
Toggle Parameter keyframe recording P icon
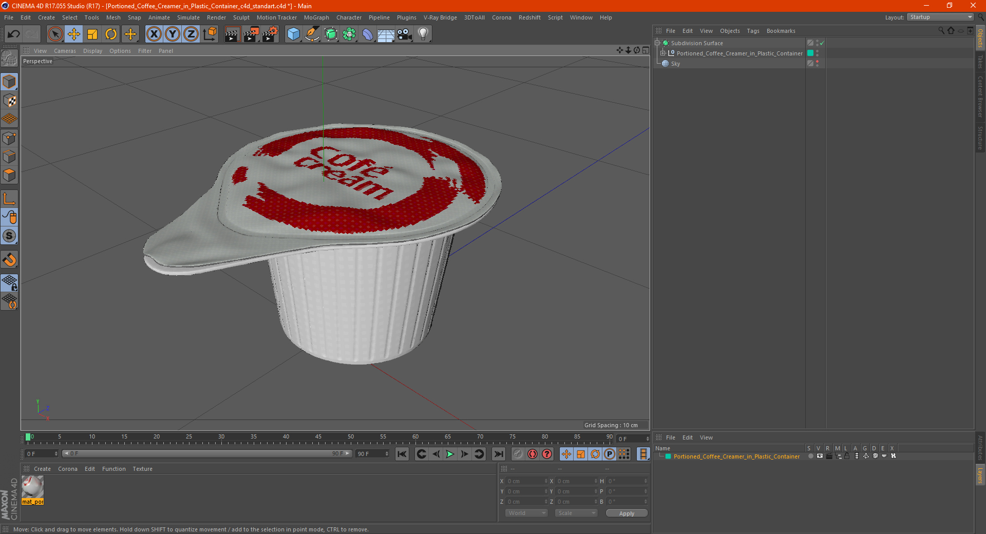[610, 454]
